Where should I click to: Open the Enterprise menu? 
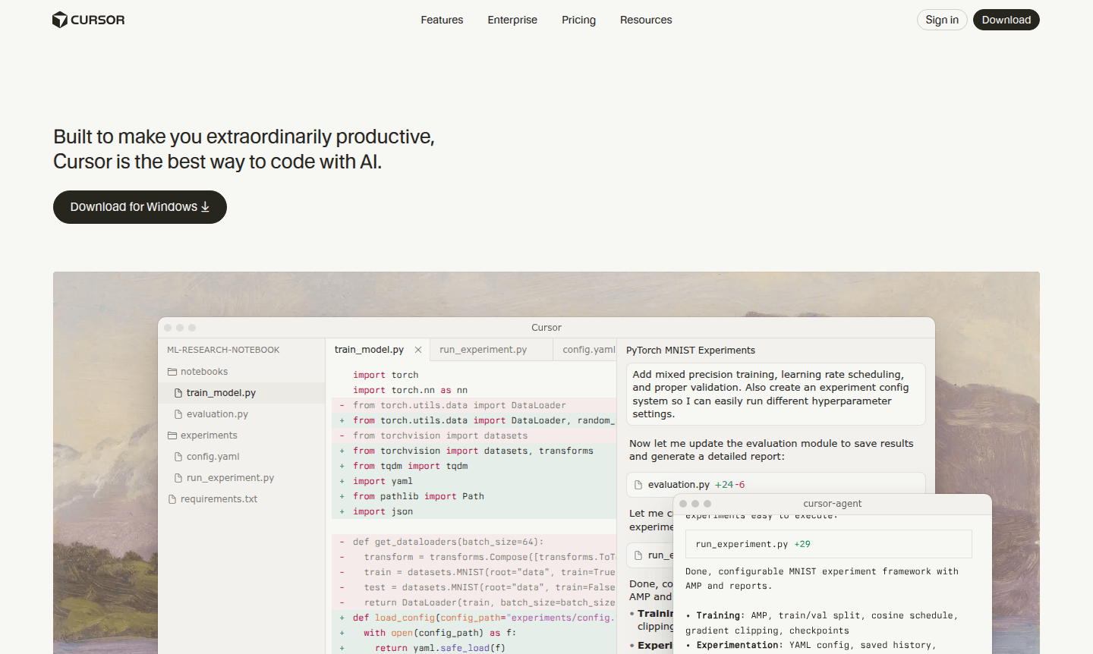512,20
